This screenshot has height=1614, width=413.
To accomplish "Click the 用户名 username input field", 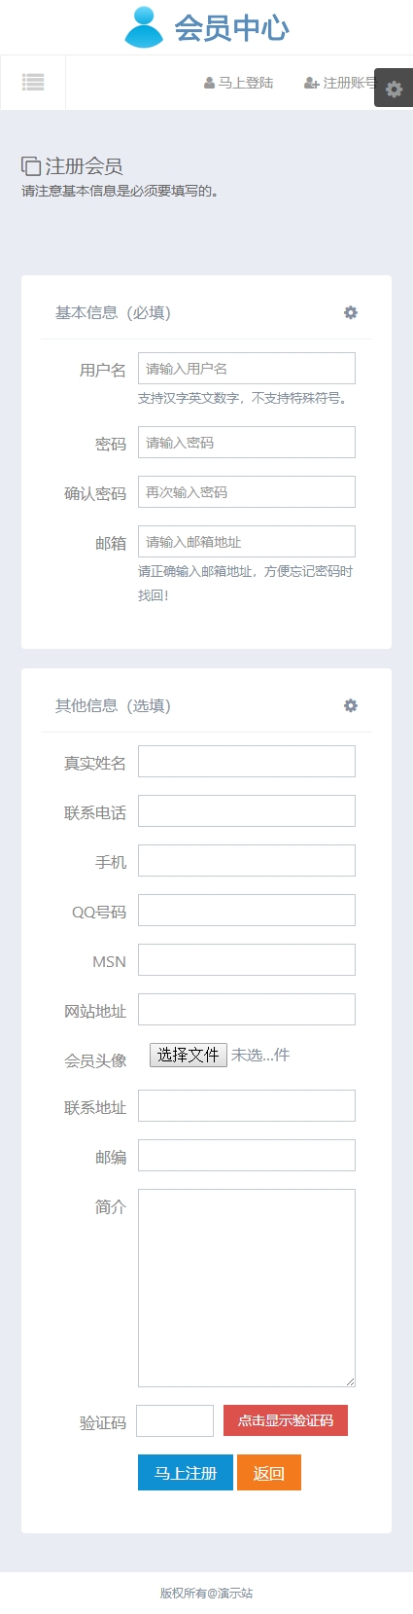I will click(247, 369).
